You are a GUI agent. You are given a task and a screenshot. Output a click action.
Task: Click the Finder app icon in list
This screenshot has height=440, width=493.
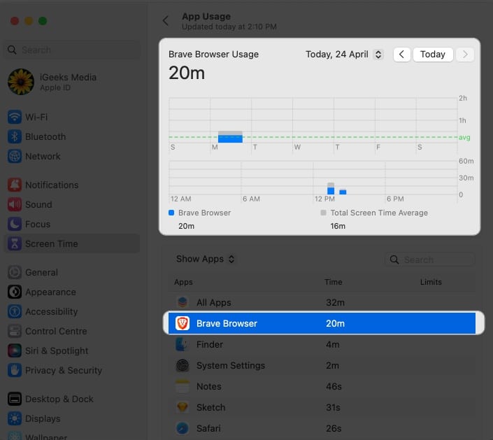tap(183, 344)
